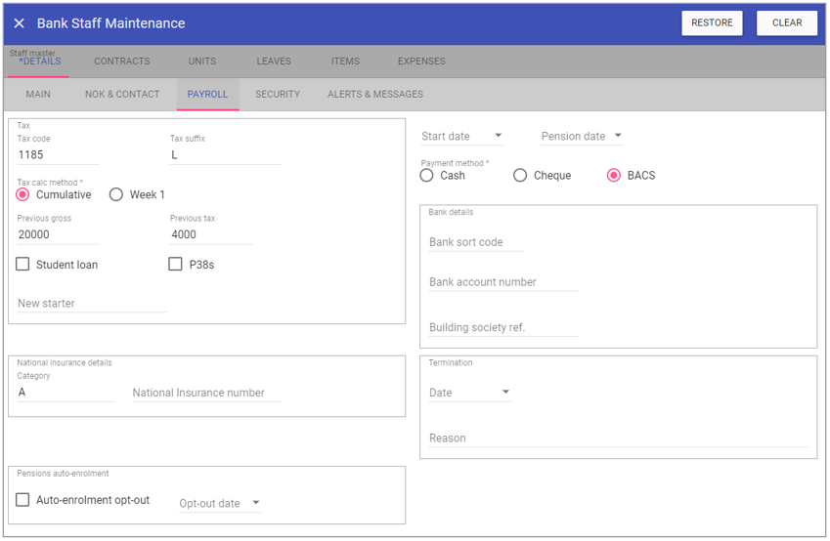Open the LEAVES tab
Screen dimensions: 830x541
(274, 62)
